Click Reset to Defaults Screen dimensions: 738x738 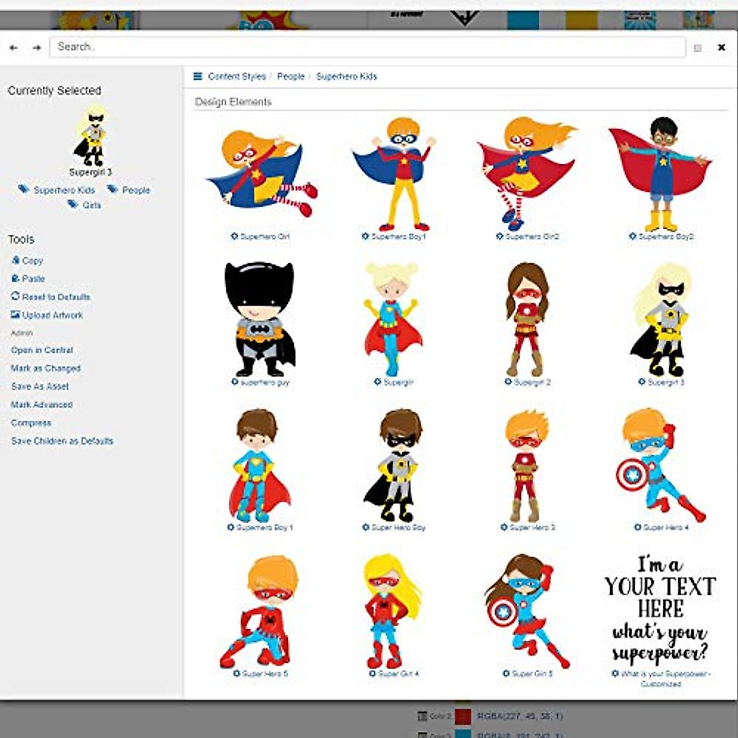click(55, 297)
